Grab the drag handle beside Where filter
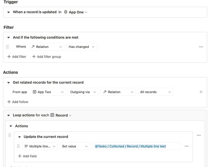This screenshot has width=210, height=167. click(x=7, y=47)
